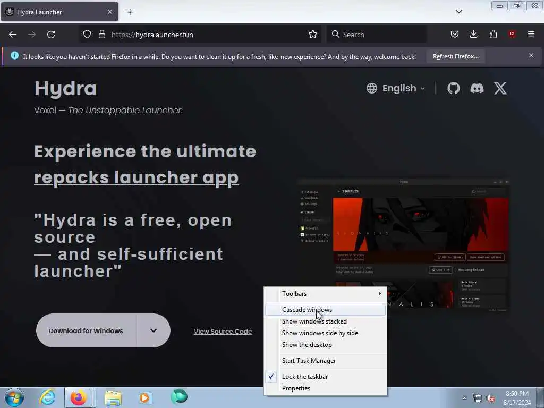Click Download for Windows button
Viewport: 544px width, 408px height.
(86, 330)
